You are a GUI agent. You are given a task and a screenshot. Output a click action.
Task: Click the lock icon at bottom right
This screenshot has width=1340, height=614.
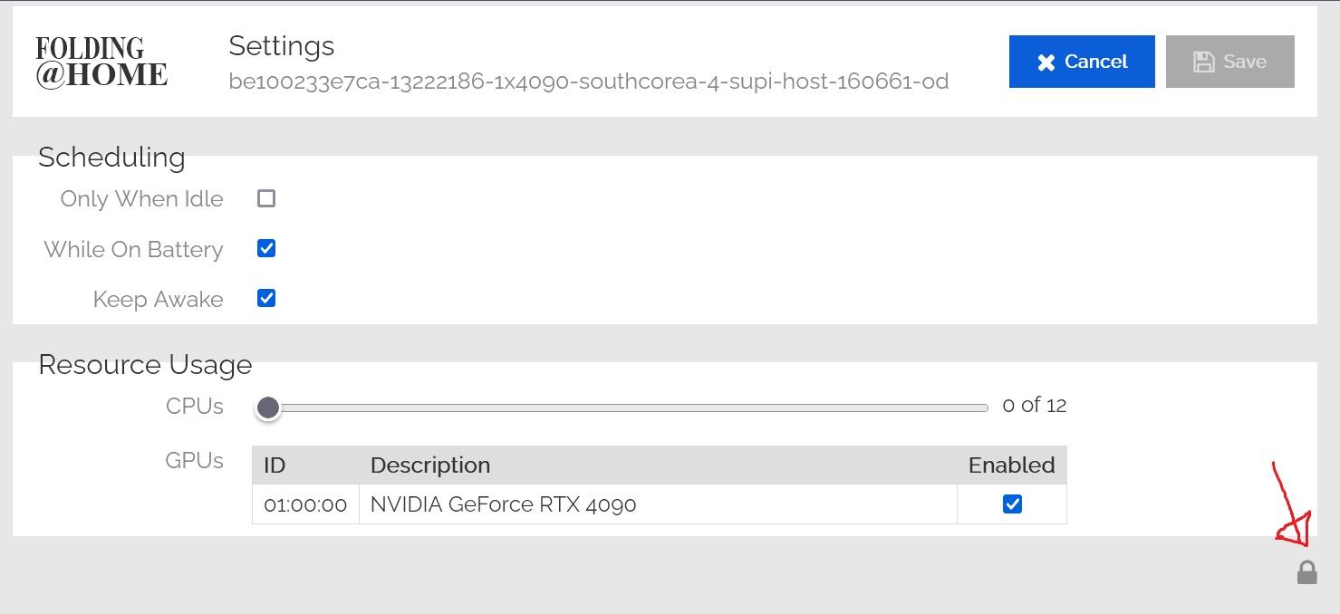pyautogui.click(x=1306, y=572)
